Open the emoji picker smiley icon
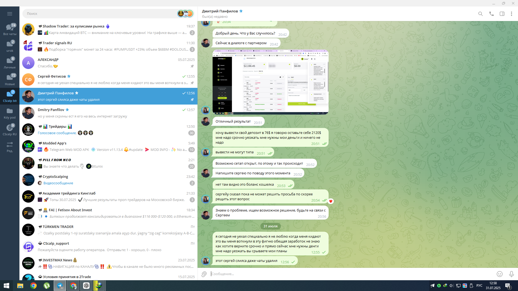Screen dimensions: 518x291 pos(500,274)
